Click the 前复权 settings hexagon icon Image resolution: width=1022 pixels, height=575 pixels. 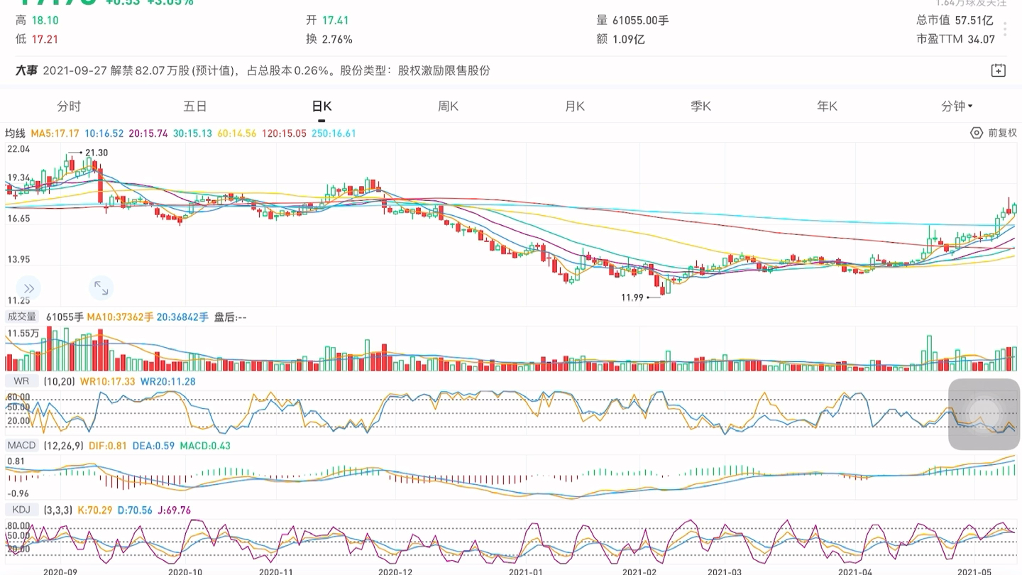tap(977, 133)
